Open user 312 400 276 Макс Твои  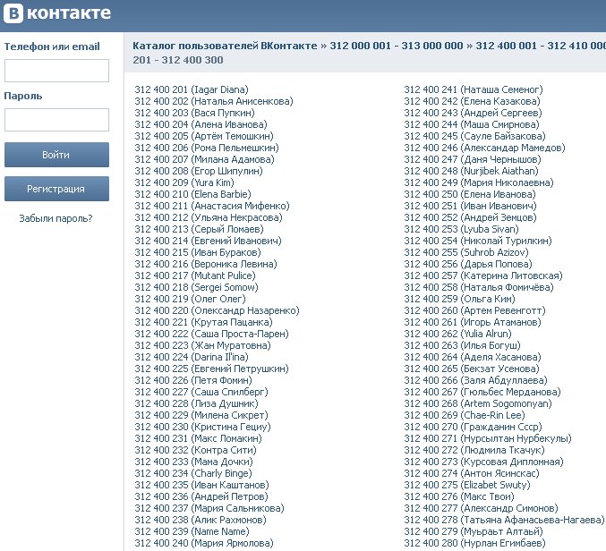[x=459, y=496]
